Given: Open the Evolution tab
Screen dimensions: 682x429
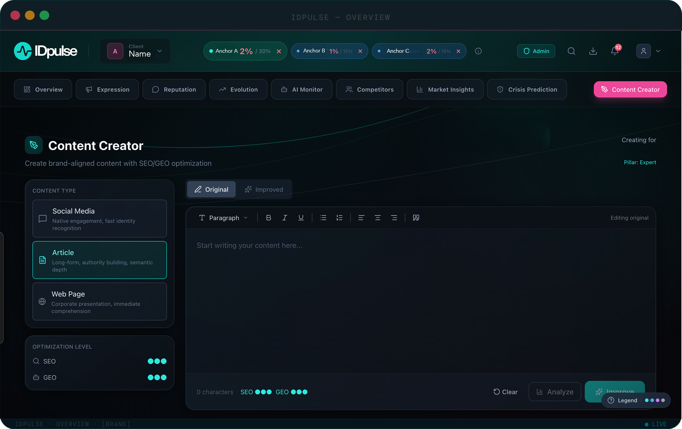Looking at the screenshot, I should pos(238,89).
